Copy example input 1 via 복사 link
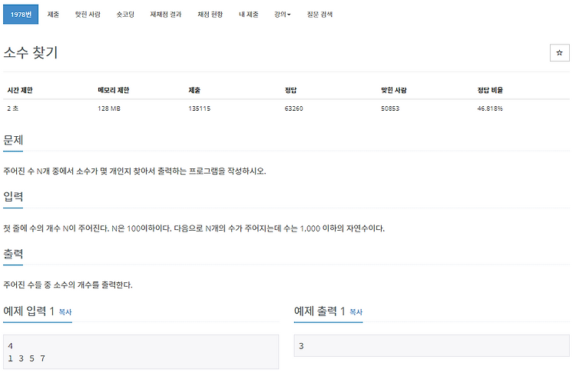Image resolution: width=576 pixels, height=373 pixels. point(65,312)
